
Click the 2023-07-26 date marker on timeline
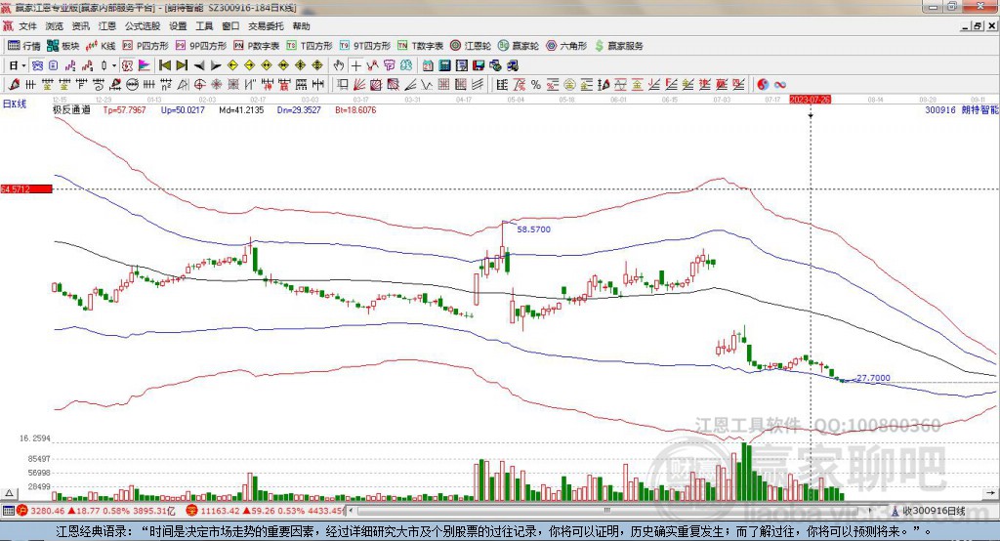click(810, 100)
